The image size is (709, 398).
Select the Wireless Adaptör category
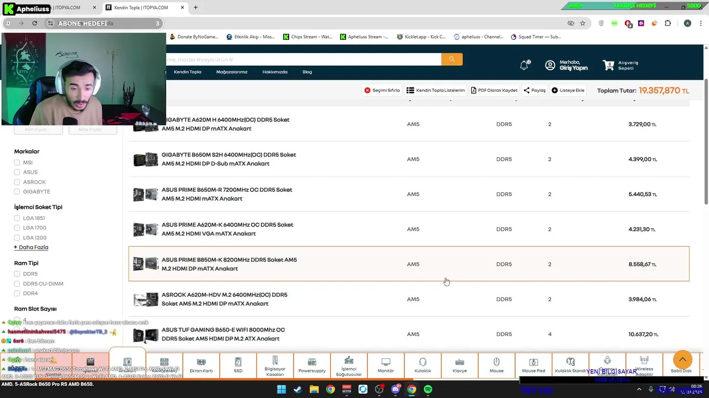[644, 365]
